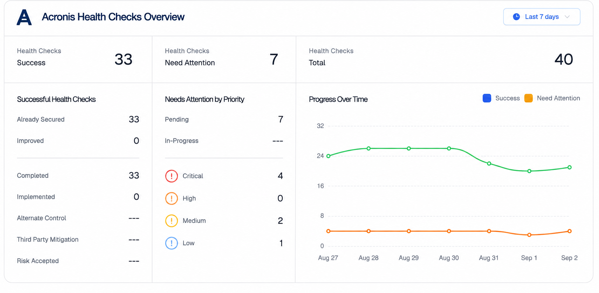Click the Low priority alert icon

(171, 243)
